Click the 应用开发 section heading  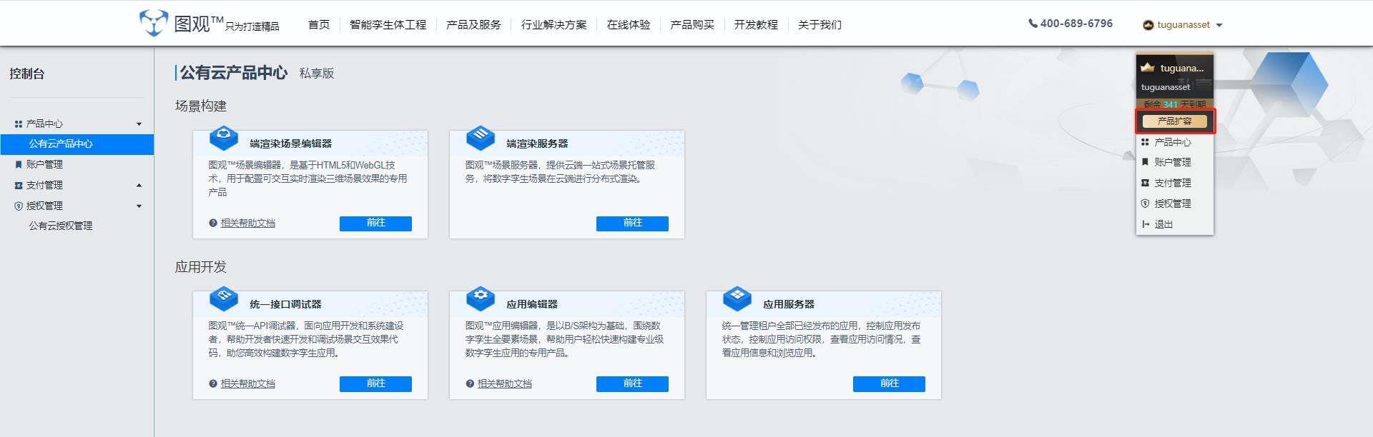coord(201,267)
